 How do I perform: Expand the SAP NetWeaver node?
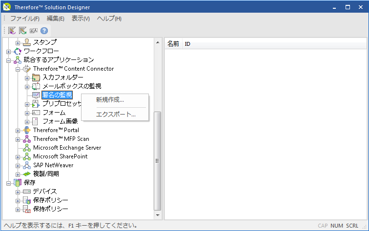click(18, 166)
